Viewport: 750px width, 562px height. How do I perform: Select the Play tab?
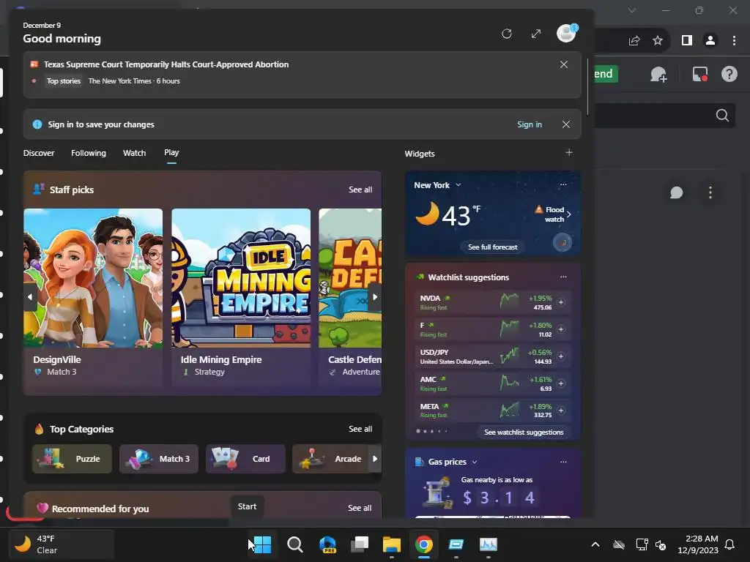171,152
